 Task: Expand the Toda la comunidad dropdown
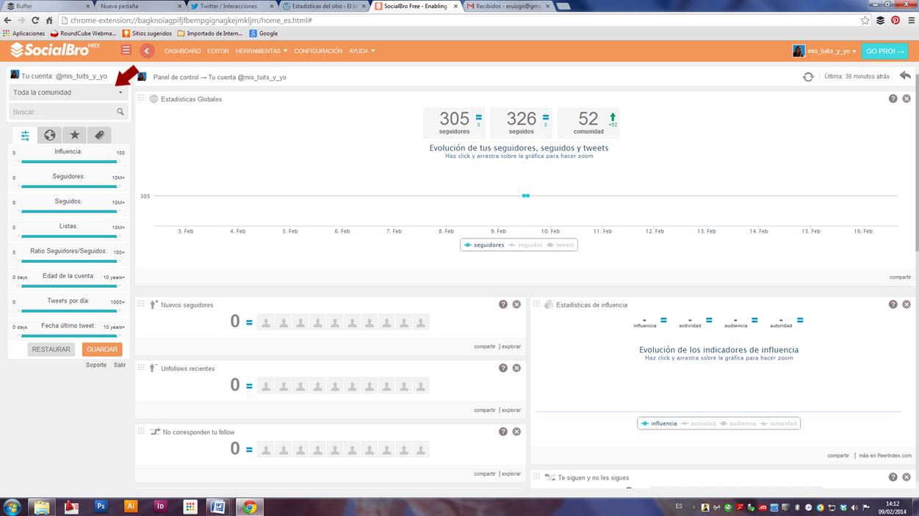(68, 92)
